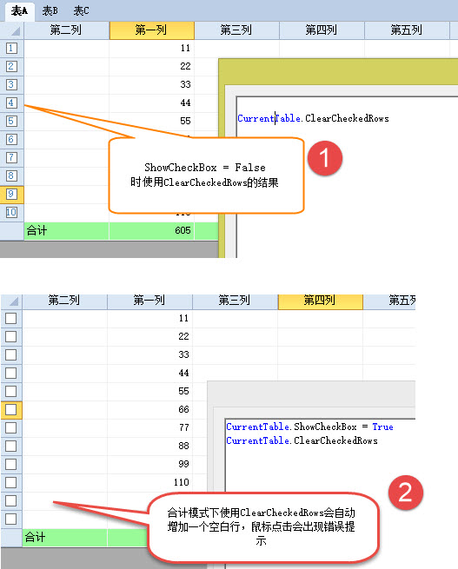Click cell 33 in the checkbox table

click(x=149, y=355)
